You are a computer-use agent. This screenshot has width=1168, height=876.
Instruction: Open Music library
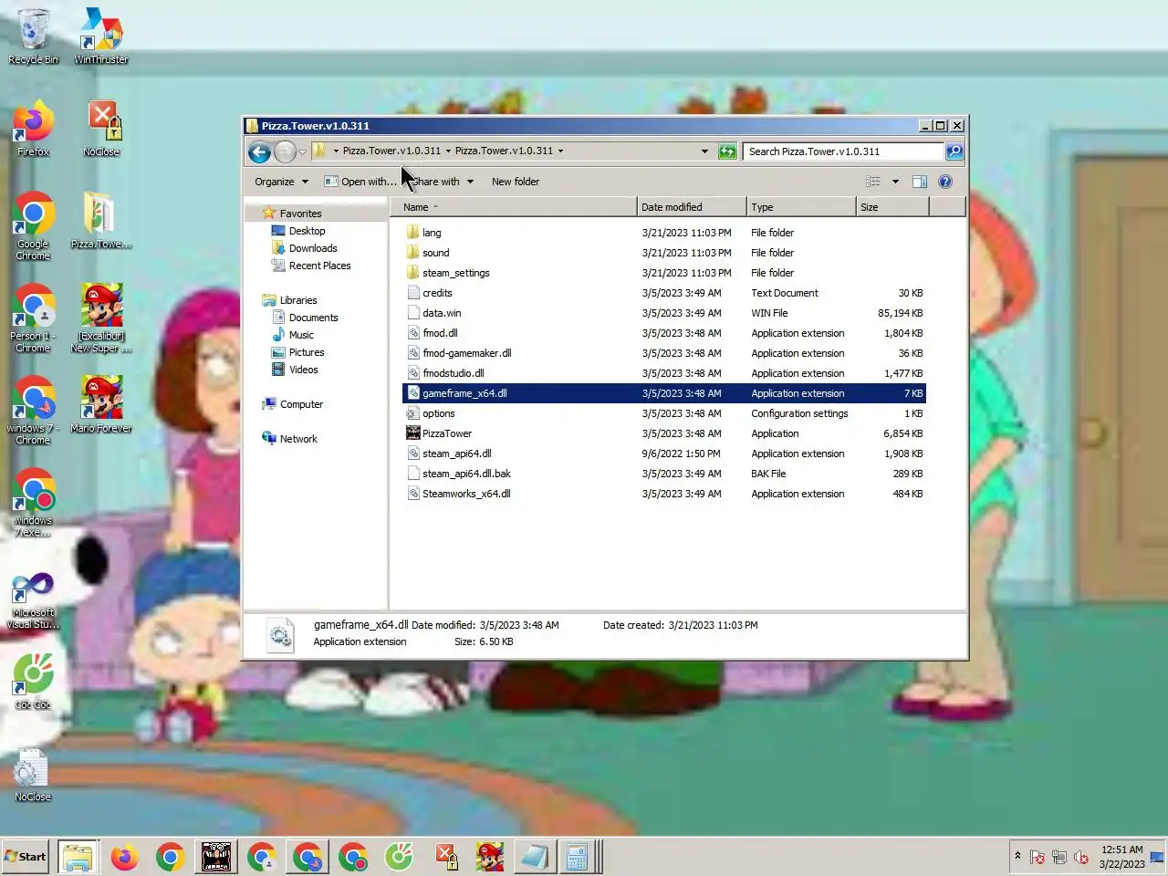[x=301, y=335]
